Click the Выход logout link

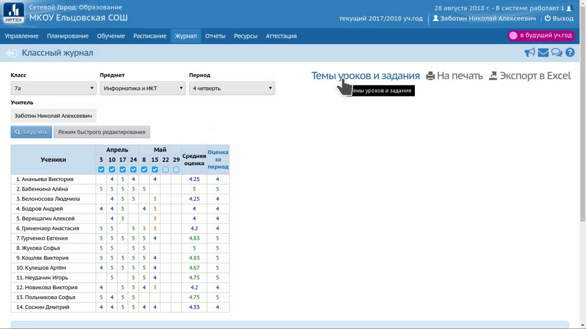click(563, 18)
